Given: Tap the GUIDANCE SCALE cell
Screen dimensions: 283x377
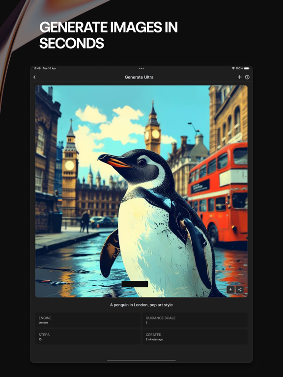Looking at the screenshot, I should coord(195,320).
